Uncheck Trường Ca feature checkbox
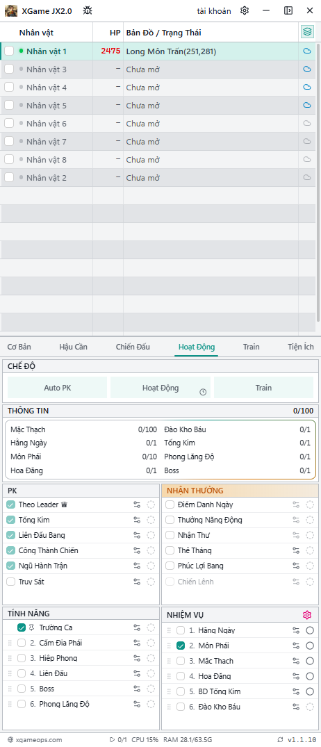Screen dimensions: 321x747 pyautogui.click(x=22, y=627)
